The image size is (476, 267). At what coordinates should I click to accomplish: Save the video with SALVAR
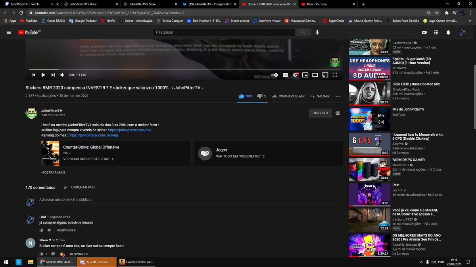[x=320, y=96]
